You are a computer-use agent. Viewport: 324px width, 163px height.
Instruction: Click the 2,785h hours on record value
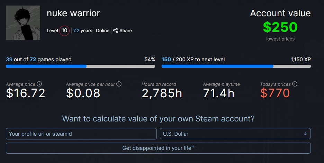162,93
